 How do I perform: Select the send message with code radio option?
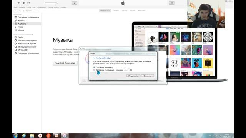coord(94,70)
